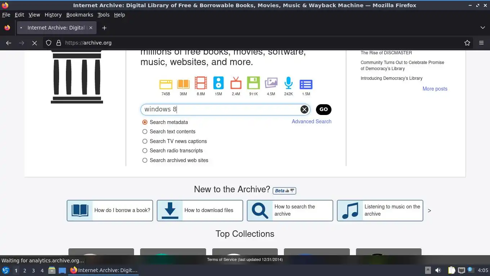Open the Bookmarks menu
Viewport: 490px width, 276px height.
[80, 15]
